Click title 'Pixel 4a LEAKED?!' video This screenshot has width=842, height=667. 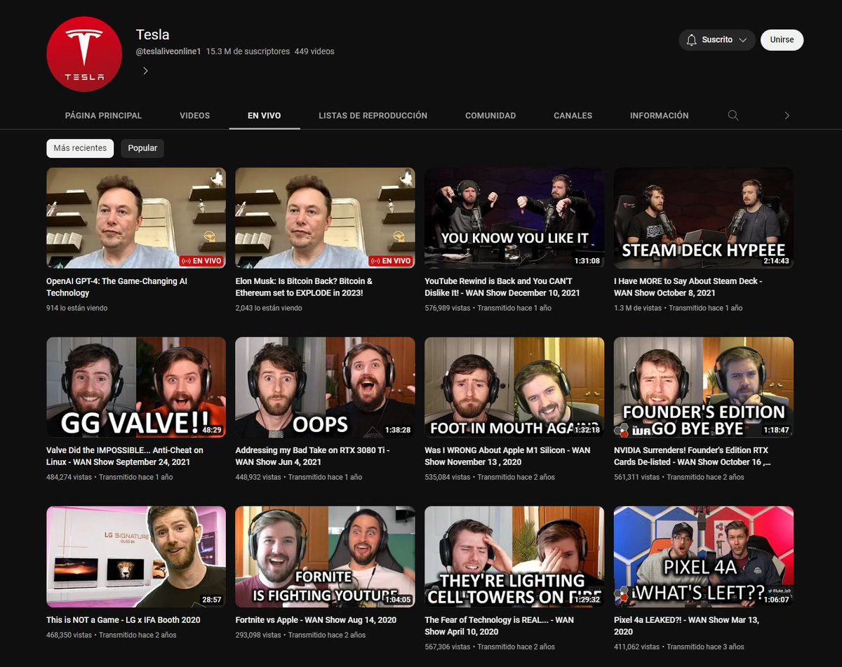(686, 626)
